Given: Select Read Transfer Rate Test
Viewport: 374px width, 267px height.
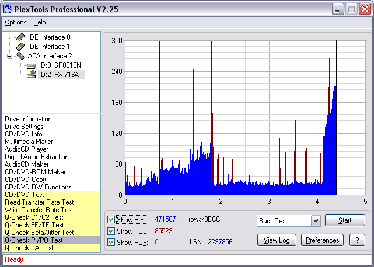Looking at the screenshot, I should [x=51, y=202].
